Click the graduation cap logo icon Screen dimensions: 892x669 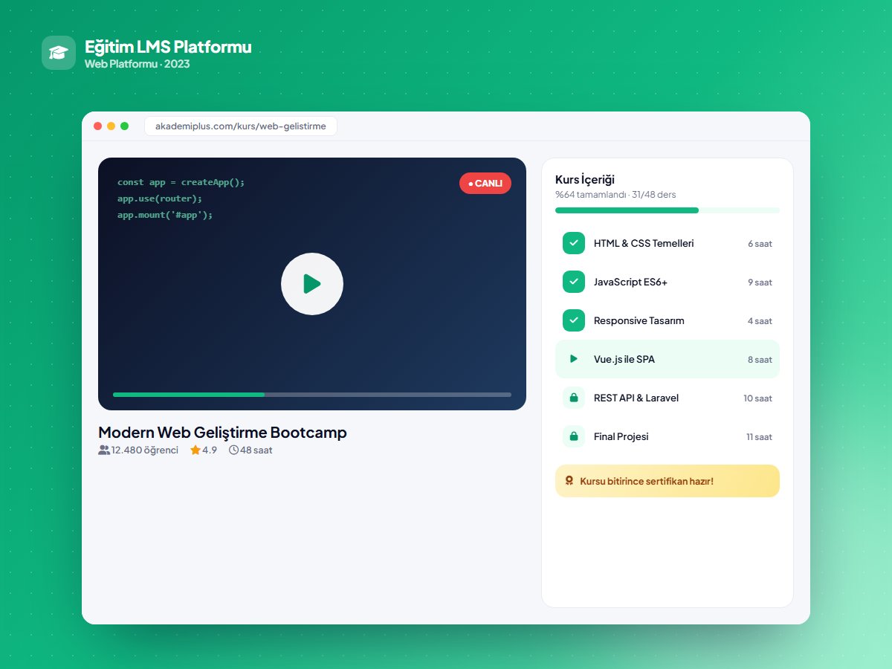tap(59, 53)
